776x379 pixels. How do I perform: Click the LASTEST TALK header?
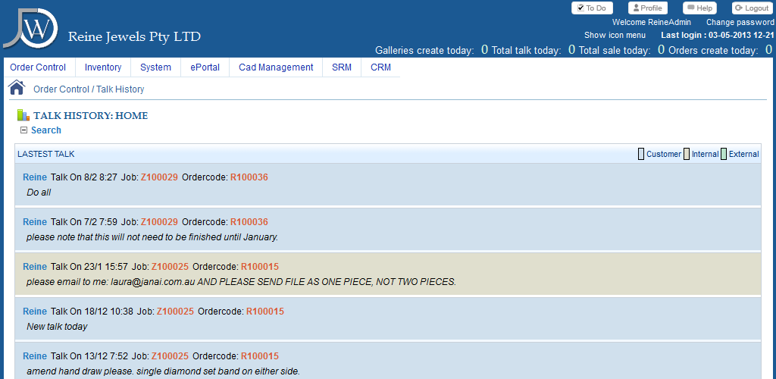[46, 154]
